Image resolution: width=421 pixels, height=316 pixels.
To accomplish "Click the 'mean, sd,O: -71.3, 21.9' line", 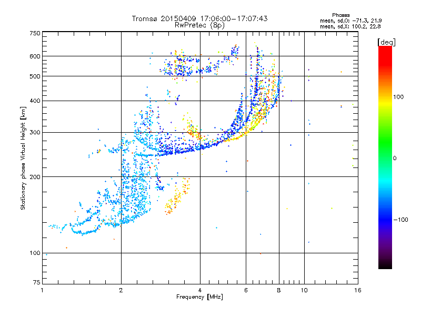I will (x=350, y=21).
